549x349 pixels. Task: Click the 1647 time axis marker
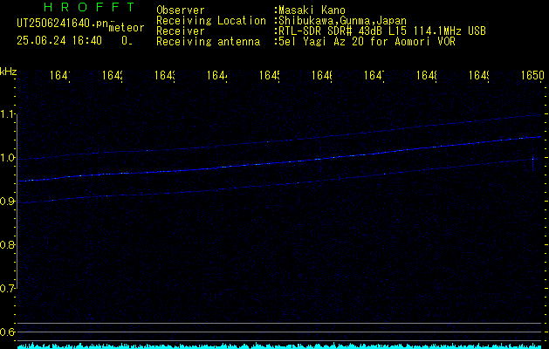pos(374,75)
